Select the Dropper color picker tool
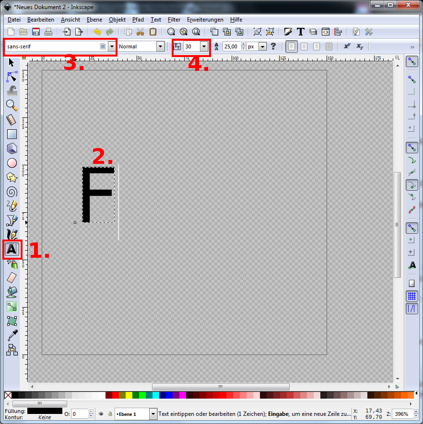 pyautogui.click(x=12, y=335)
